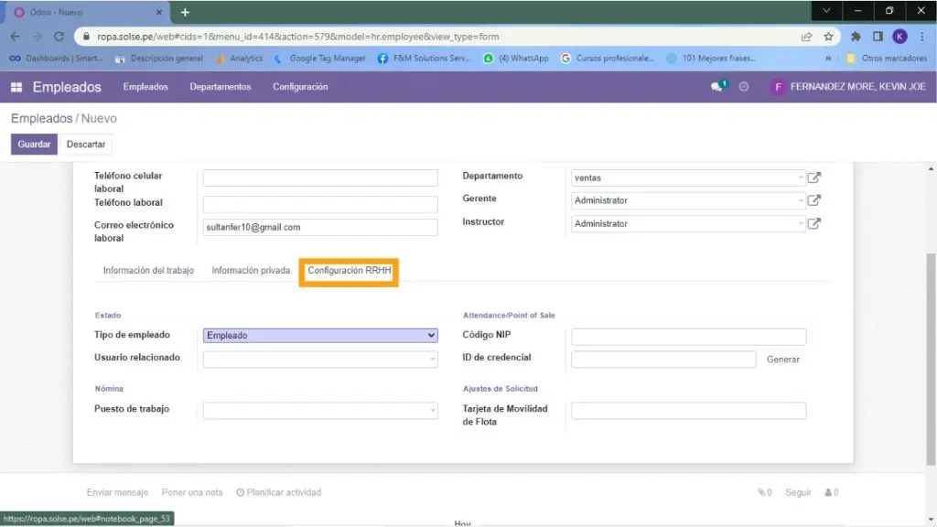
Task: Click Planificar actividad link
Action: click(x=279, y=492)
